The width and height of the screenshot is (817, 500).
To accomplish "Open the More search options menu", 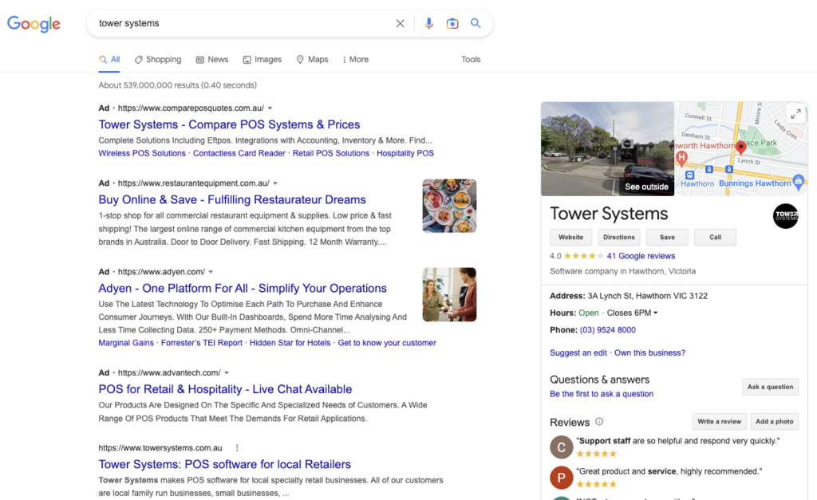I will coord(355,59).
